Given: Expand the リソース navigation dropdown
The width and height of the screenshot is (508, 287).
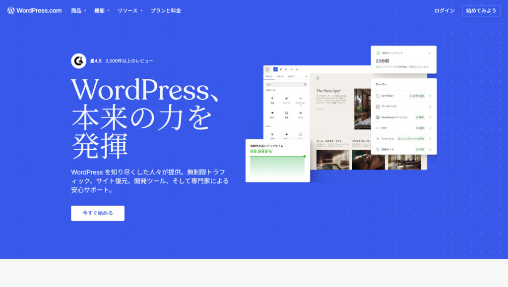Looking at the screenshot, I should pyautogui.click(x=129, y=10).
